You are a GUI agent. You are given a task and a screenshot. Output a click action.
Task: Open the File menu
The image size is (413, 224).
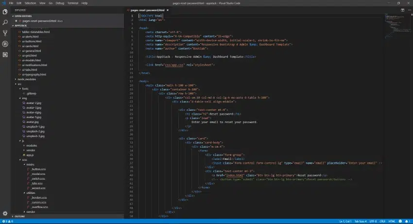click(11, 3)
